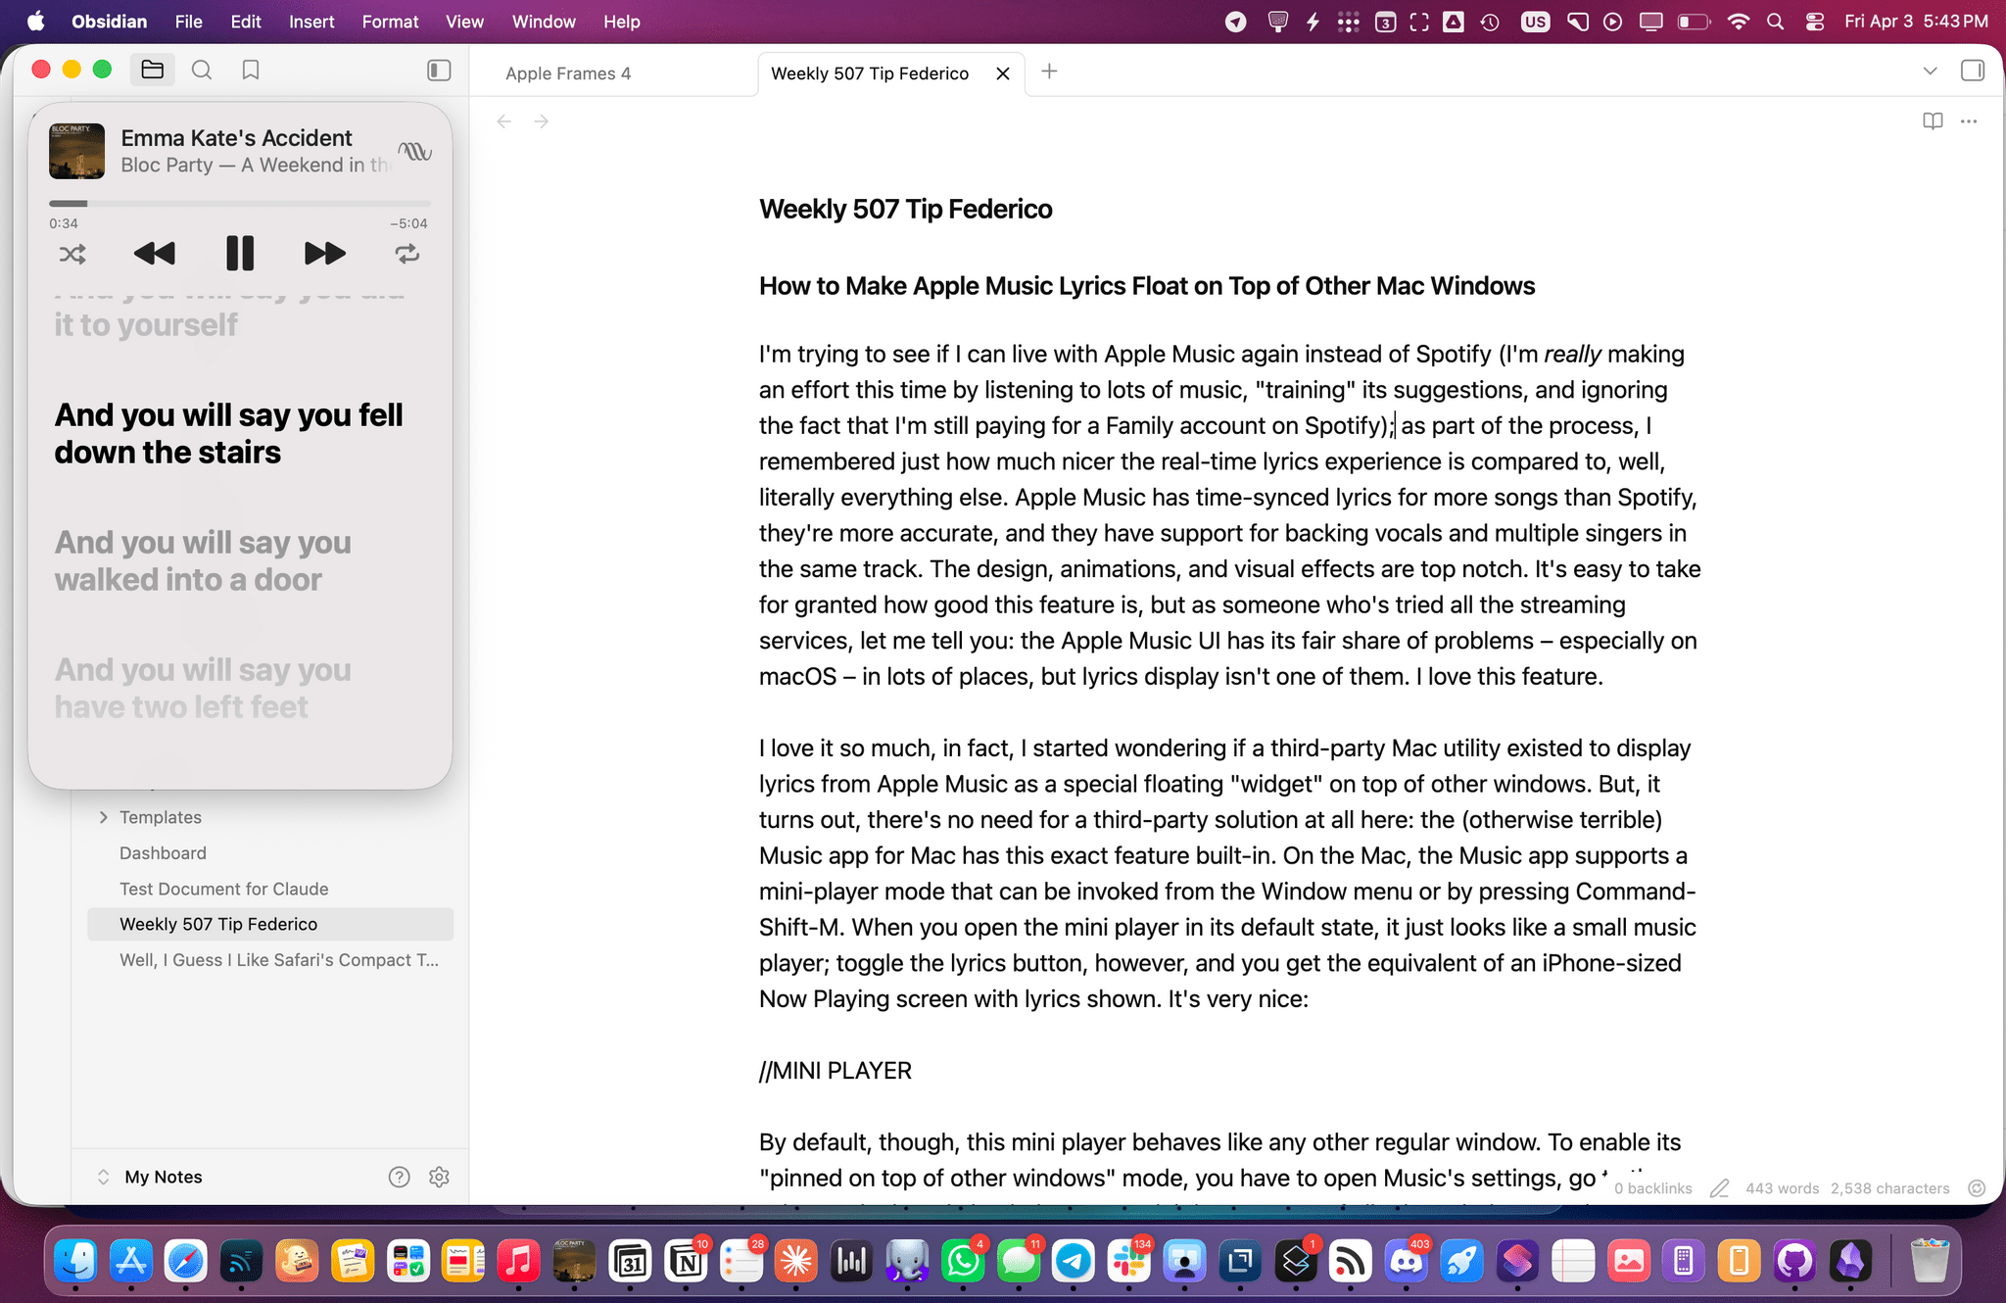Pause the song in mini player

coord(240,254)
